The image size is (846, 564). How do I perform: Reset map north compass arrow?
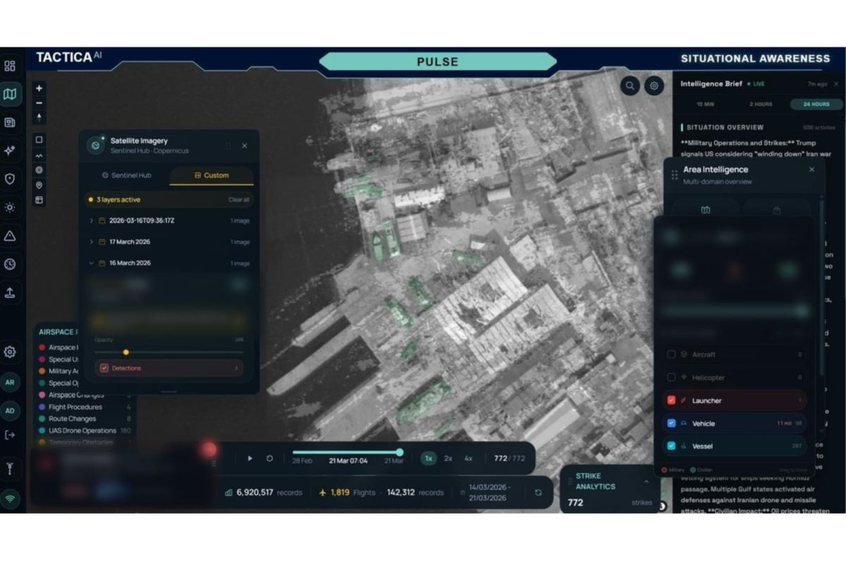pyautogui.click(x=39, y=117)
